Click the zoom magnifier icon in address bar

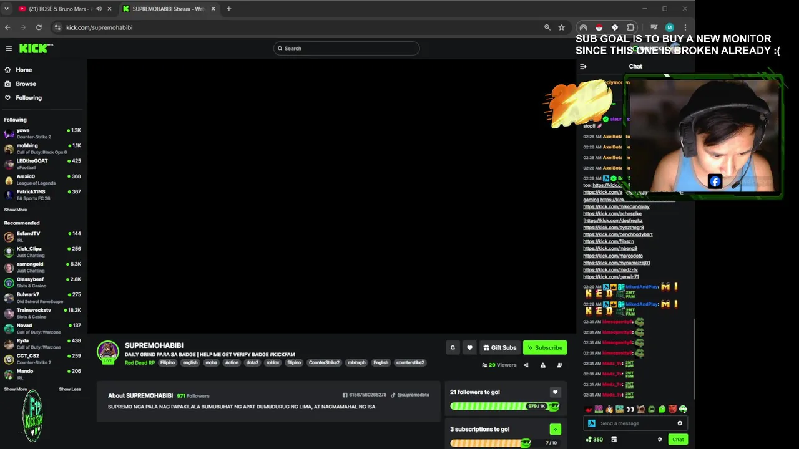[547, 27]
